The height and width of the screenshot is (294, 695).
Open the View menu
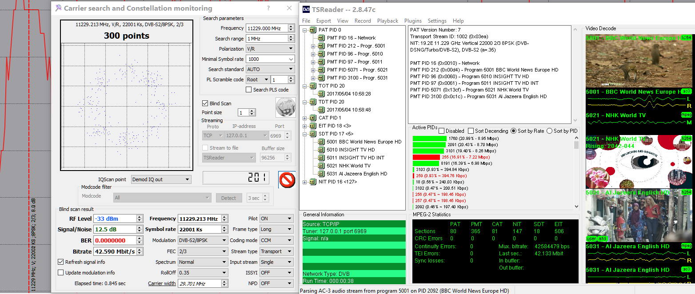tap(343, 21)
